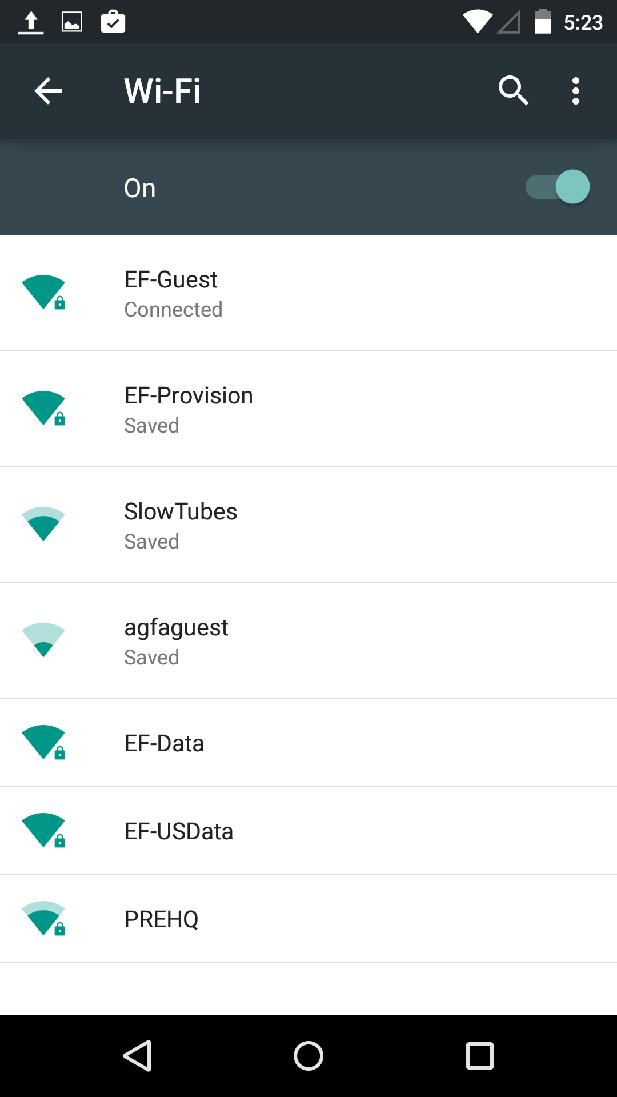Tap the upload notification icon

tap(31, 23)
